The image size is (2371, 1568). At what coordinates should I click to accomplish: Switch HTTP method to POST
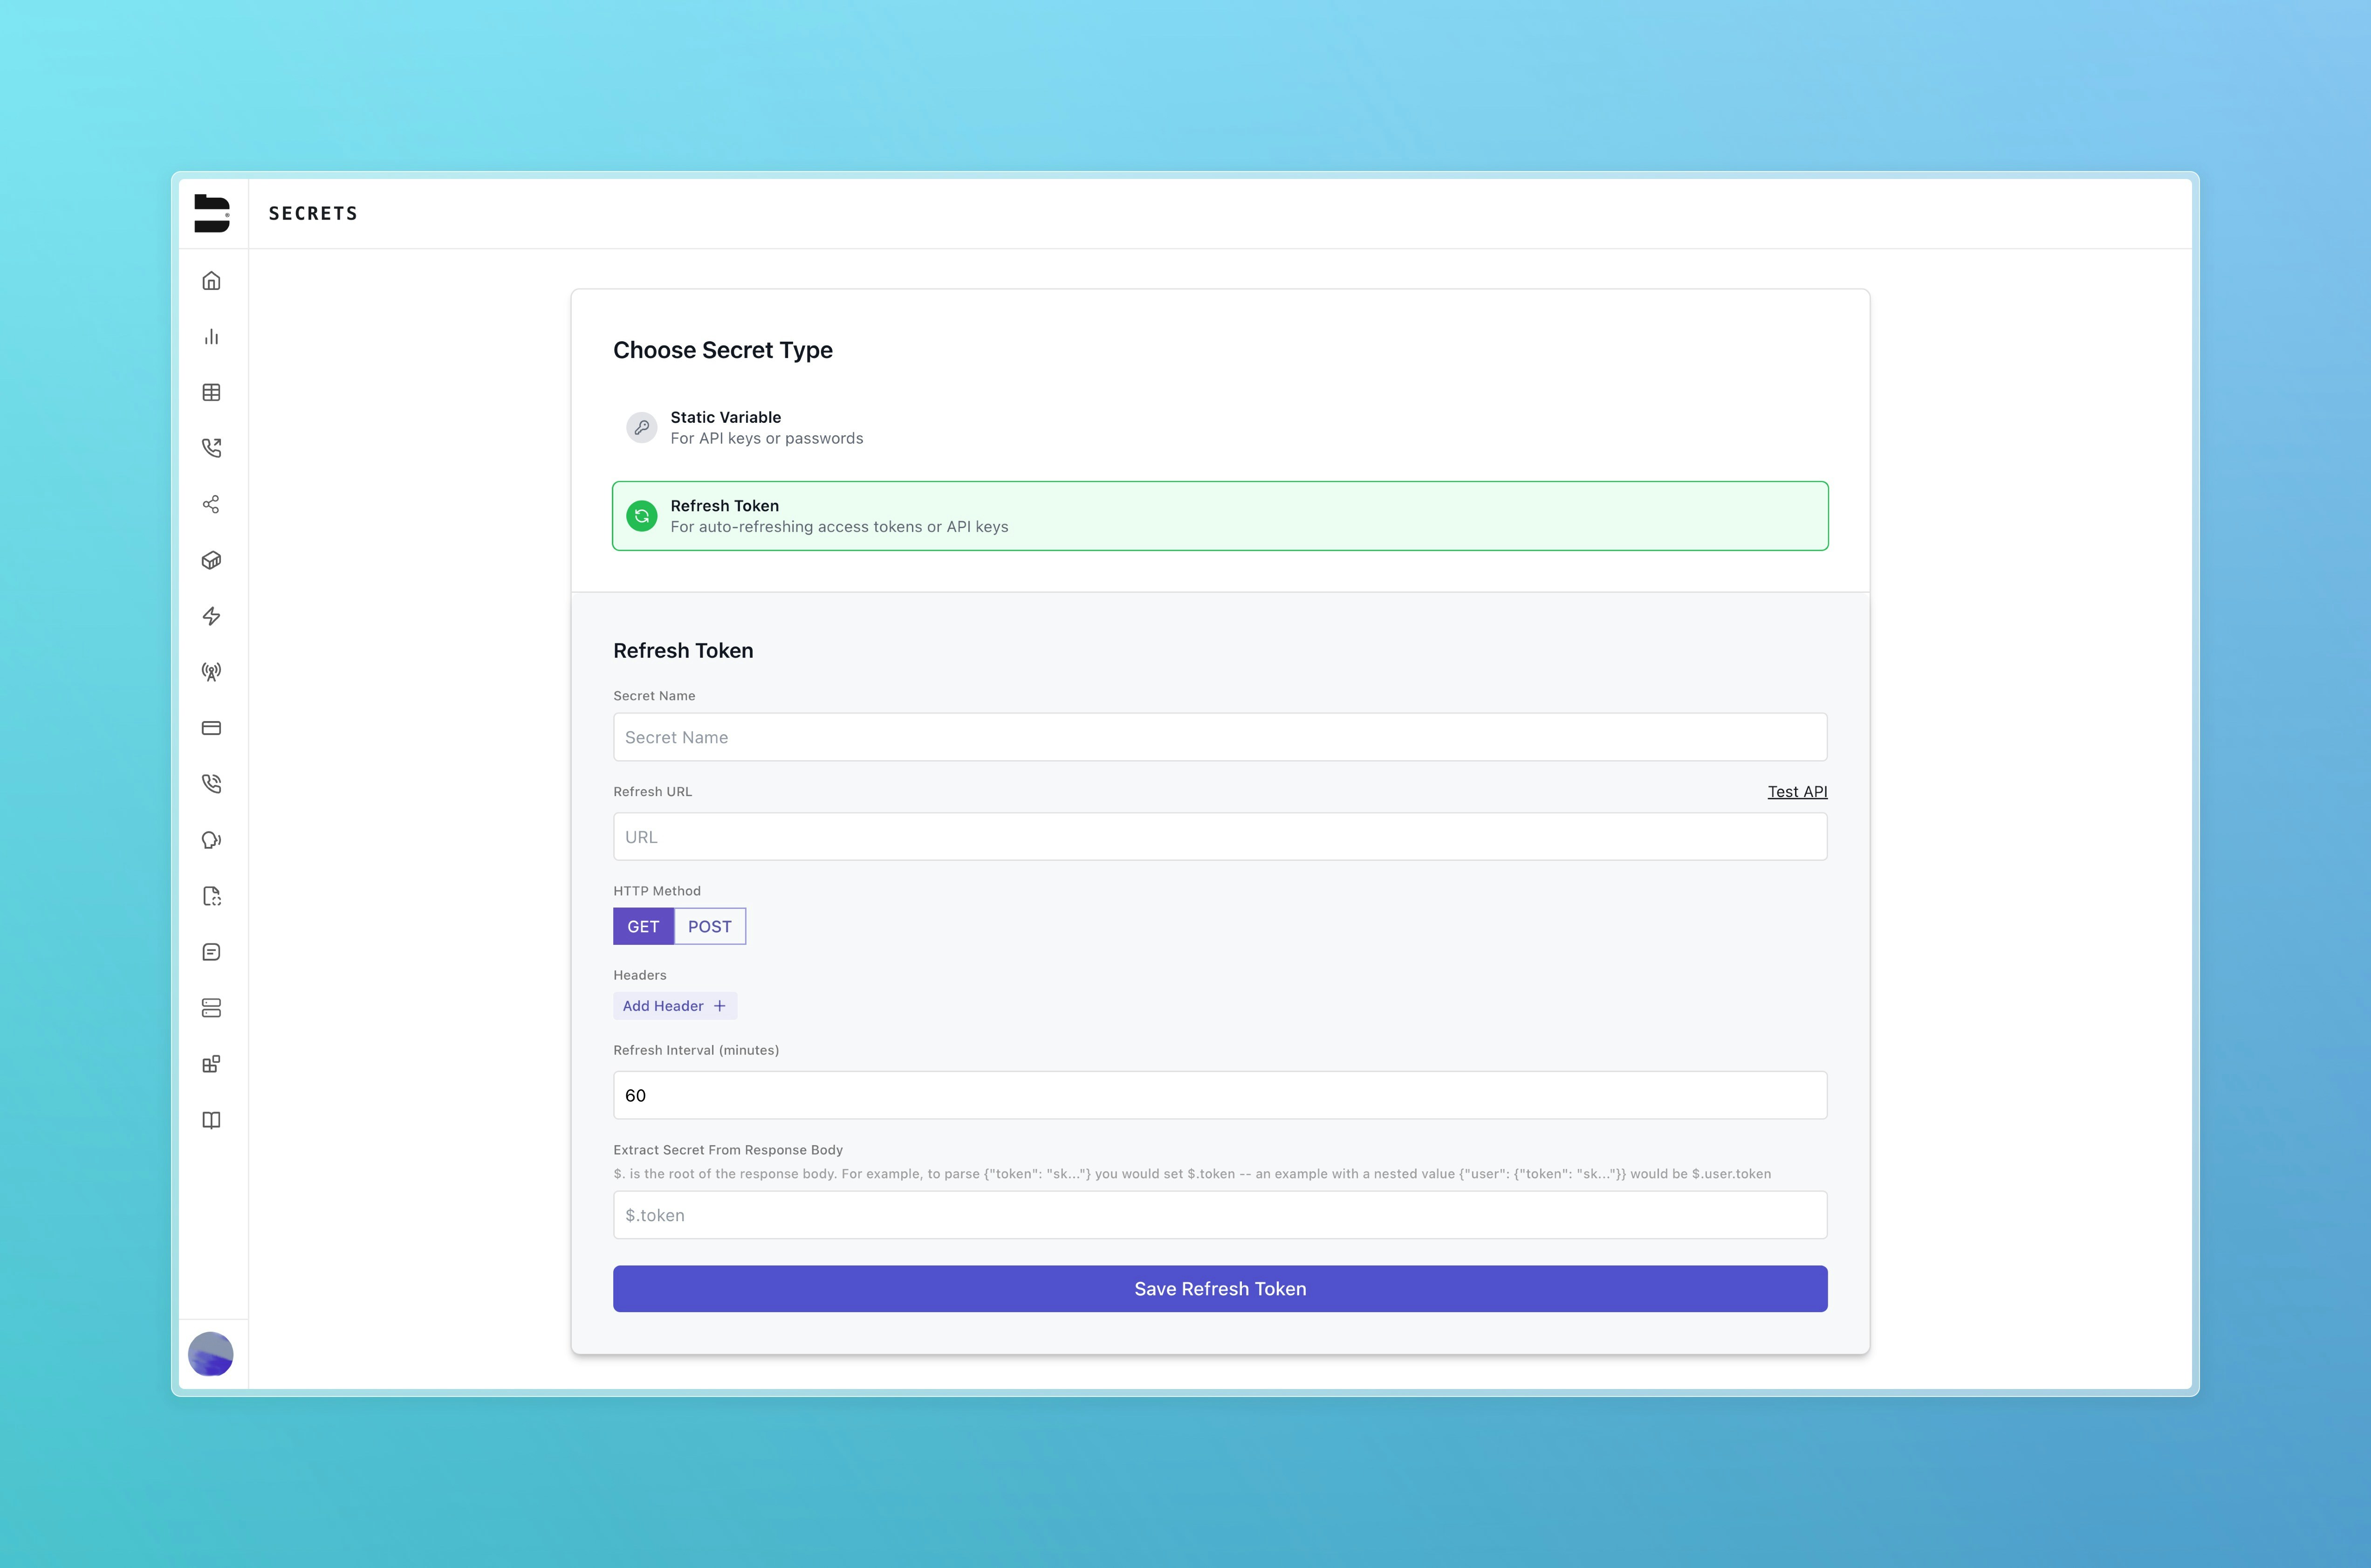click(710, 927)
